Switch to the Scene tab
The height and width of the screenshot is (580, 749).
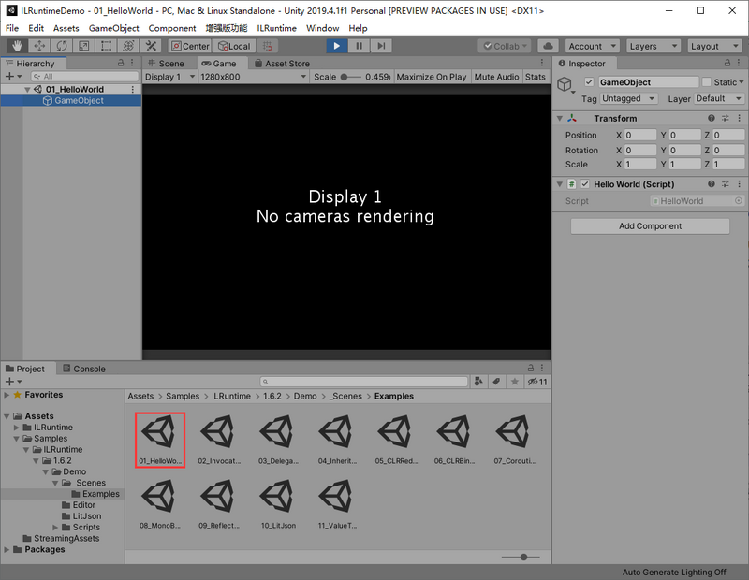click(x=166, y=63)
